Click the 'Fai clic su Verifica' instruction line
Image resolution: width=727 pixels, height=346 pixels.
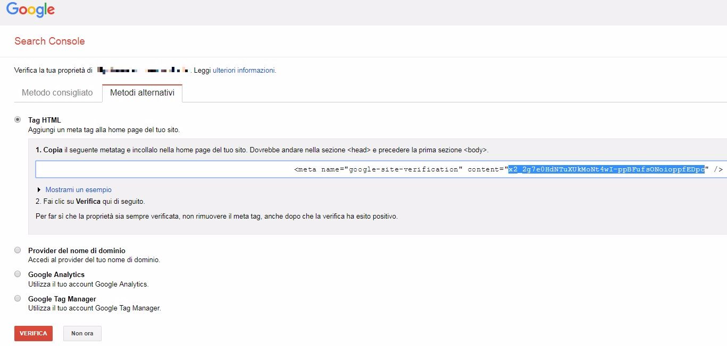coord(90,202)
